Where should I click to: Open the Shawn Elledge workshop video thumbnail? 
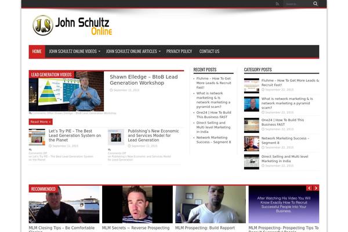(66, 91)
